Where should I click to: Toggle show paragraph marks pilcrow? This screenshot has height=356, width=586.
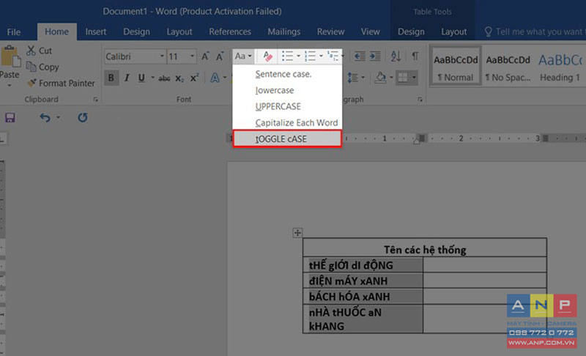[x=415, y=56]
